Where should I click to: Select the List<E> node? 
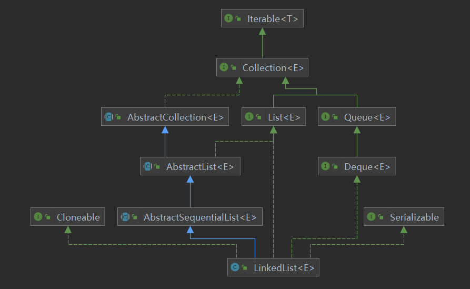tap(274, 117)
